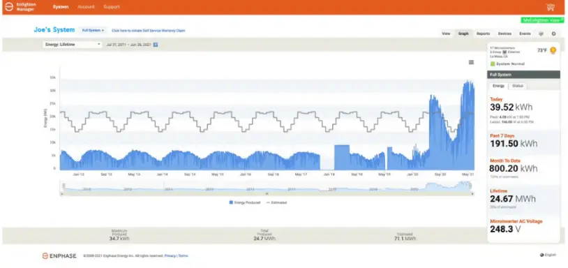Click the MyEnlighten View button

click(x=542, y=20)
